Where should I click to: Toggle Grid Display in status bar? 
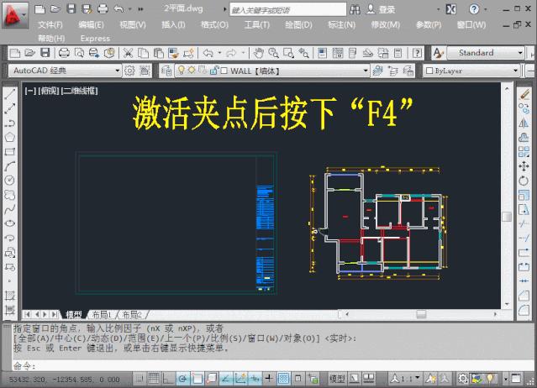pos(154,379)
